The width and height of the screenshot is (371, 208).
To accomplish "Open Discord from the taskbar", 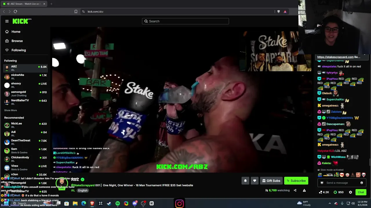I will [x=135, y=203].
